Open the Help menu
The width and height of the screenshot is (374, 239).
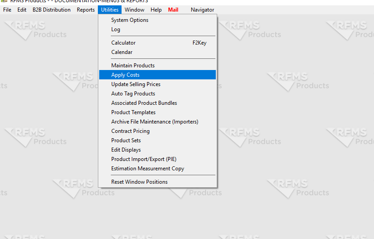[156, 10]
